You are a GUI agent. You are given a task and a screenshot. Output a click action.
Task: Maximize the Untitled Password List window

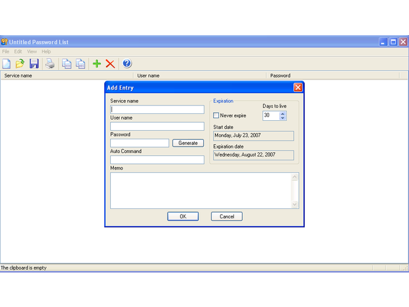click(393, 42)
